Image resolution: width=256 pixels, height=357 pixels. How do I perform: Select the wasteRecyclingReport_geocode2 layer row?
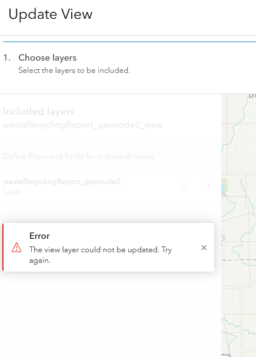tap(111, 186)
